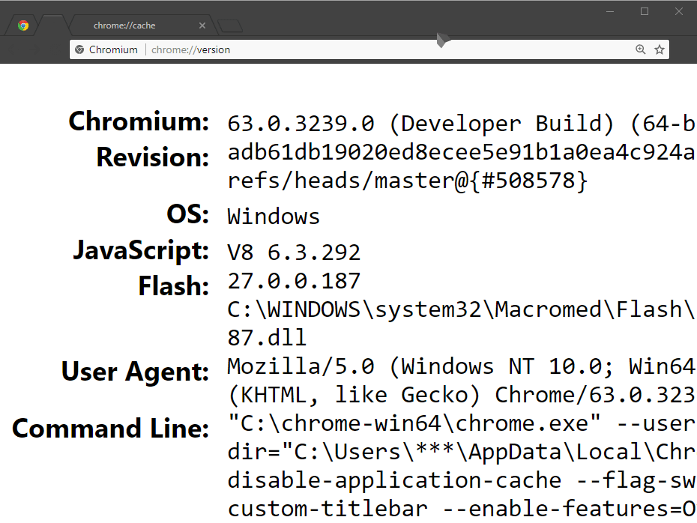Close the Chromium window
This screenshot has width=697, height=523.
679,11
